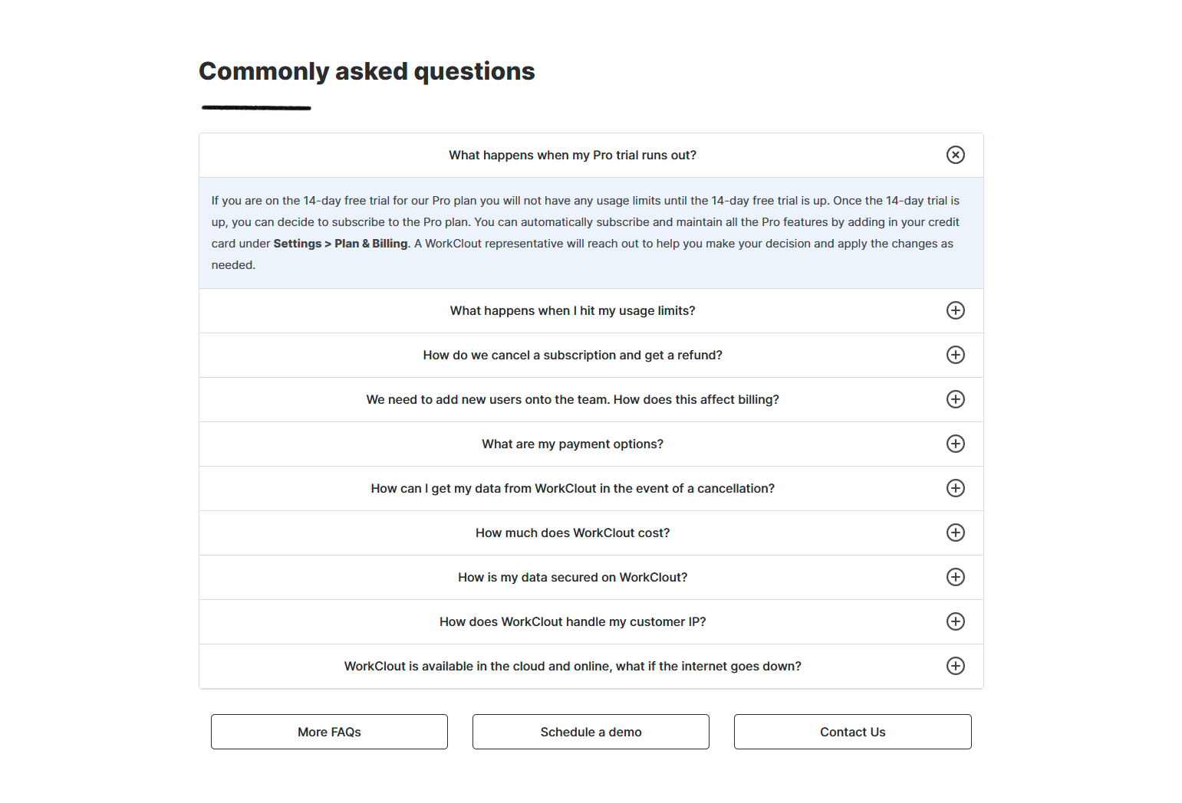The width and height of the screenshot is (1182, 803).
Task: Select the question about hitting usage limits
Action: point(572,310)
